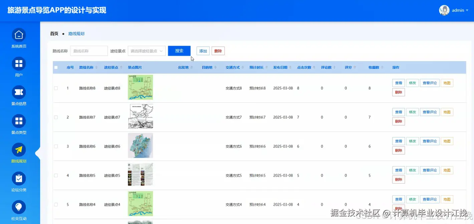Screen dimensions: 474x224
Task: Click the 路线规划 paper-plane icon
Action: coord(19,150)
